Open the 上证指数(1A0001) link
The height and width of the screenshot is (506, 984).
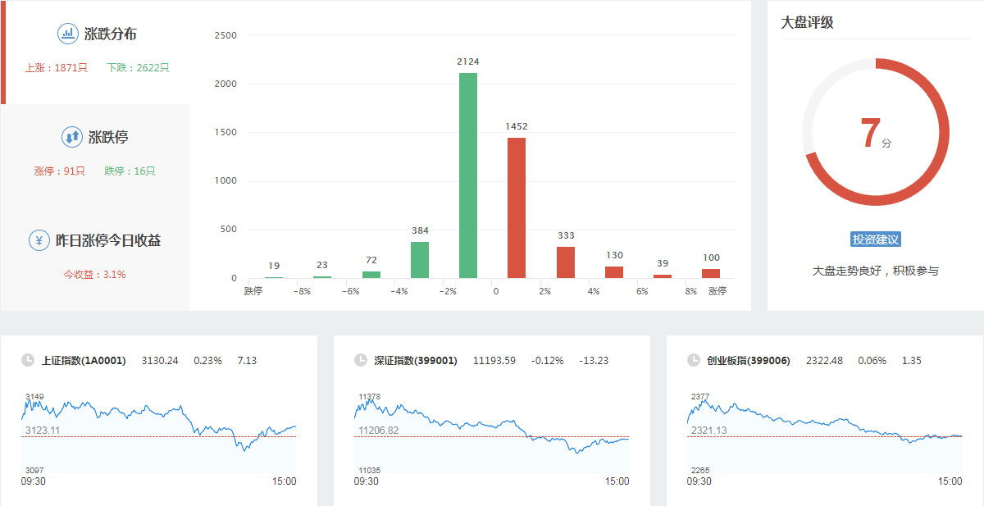[x=84, y=361]
